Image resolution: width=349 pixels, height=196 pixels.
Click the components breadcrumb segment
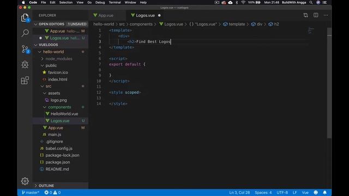point(141,24)
